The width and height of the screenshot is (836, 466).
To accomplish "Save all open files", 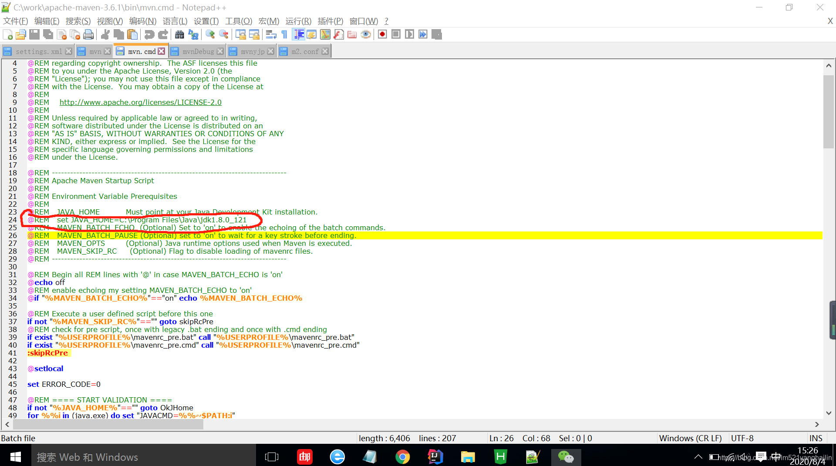I will 47,34.
